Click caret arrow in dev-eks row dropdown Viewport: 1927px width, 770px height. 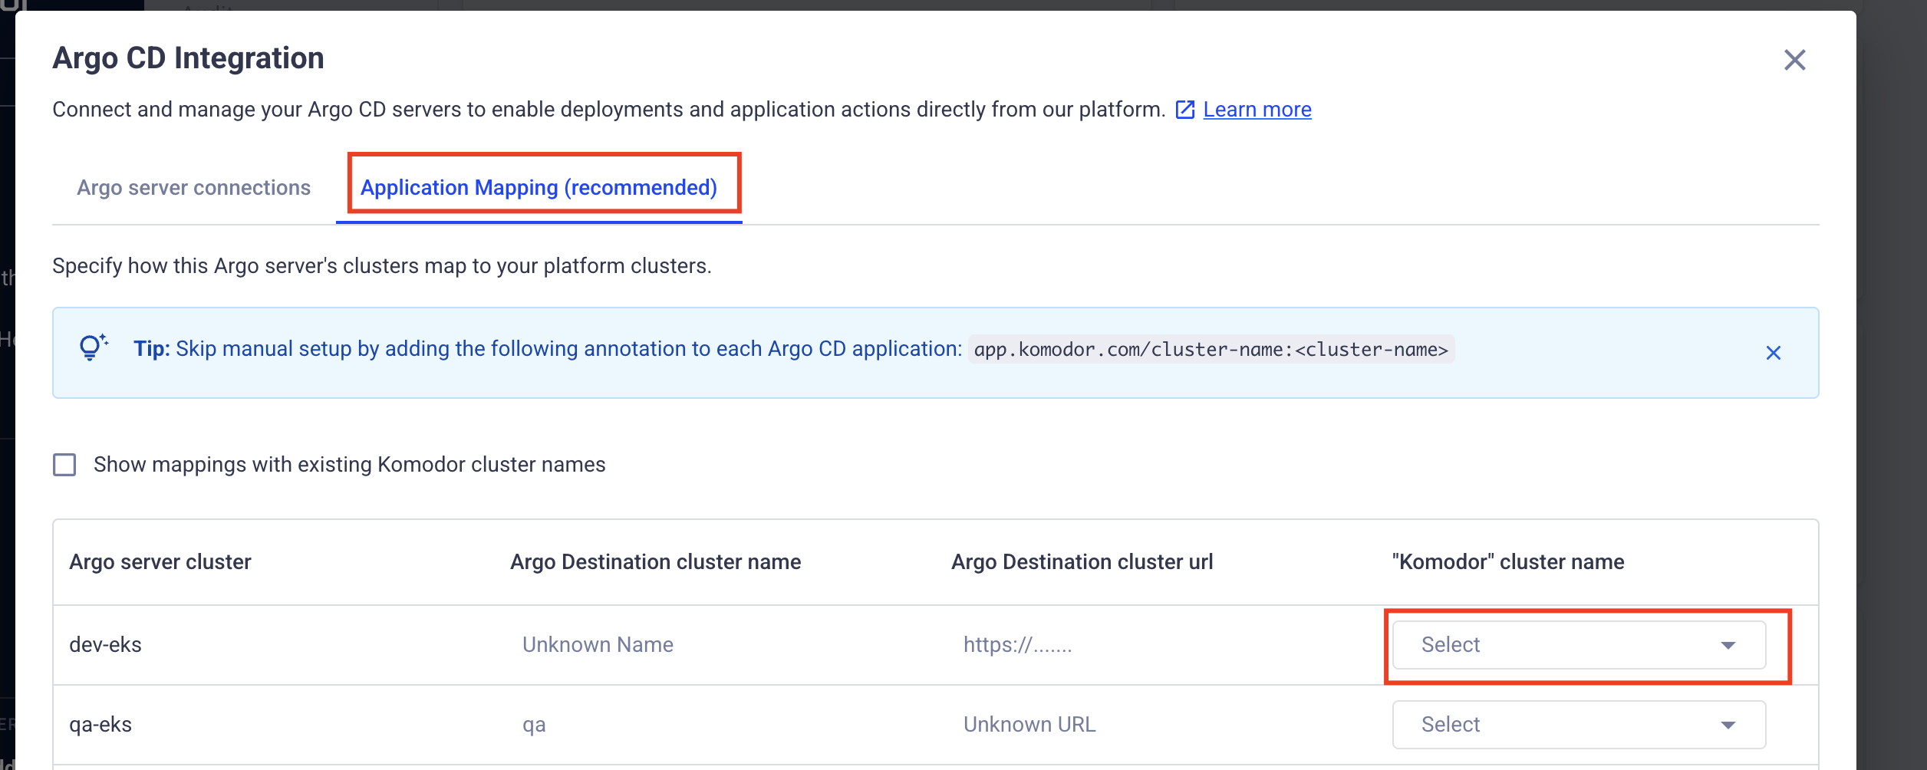[x=1728, y=645]
